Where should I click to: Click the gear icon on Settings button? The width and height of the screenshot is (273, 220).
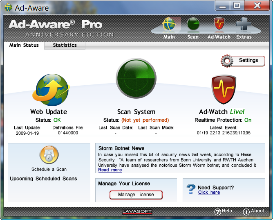tap(227, 61)
